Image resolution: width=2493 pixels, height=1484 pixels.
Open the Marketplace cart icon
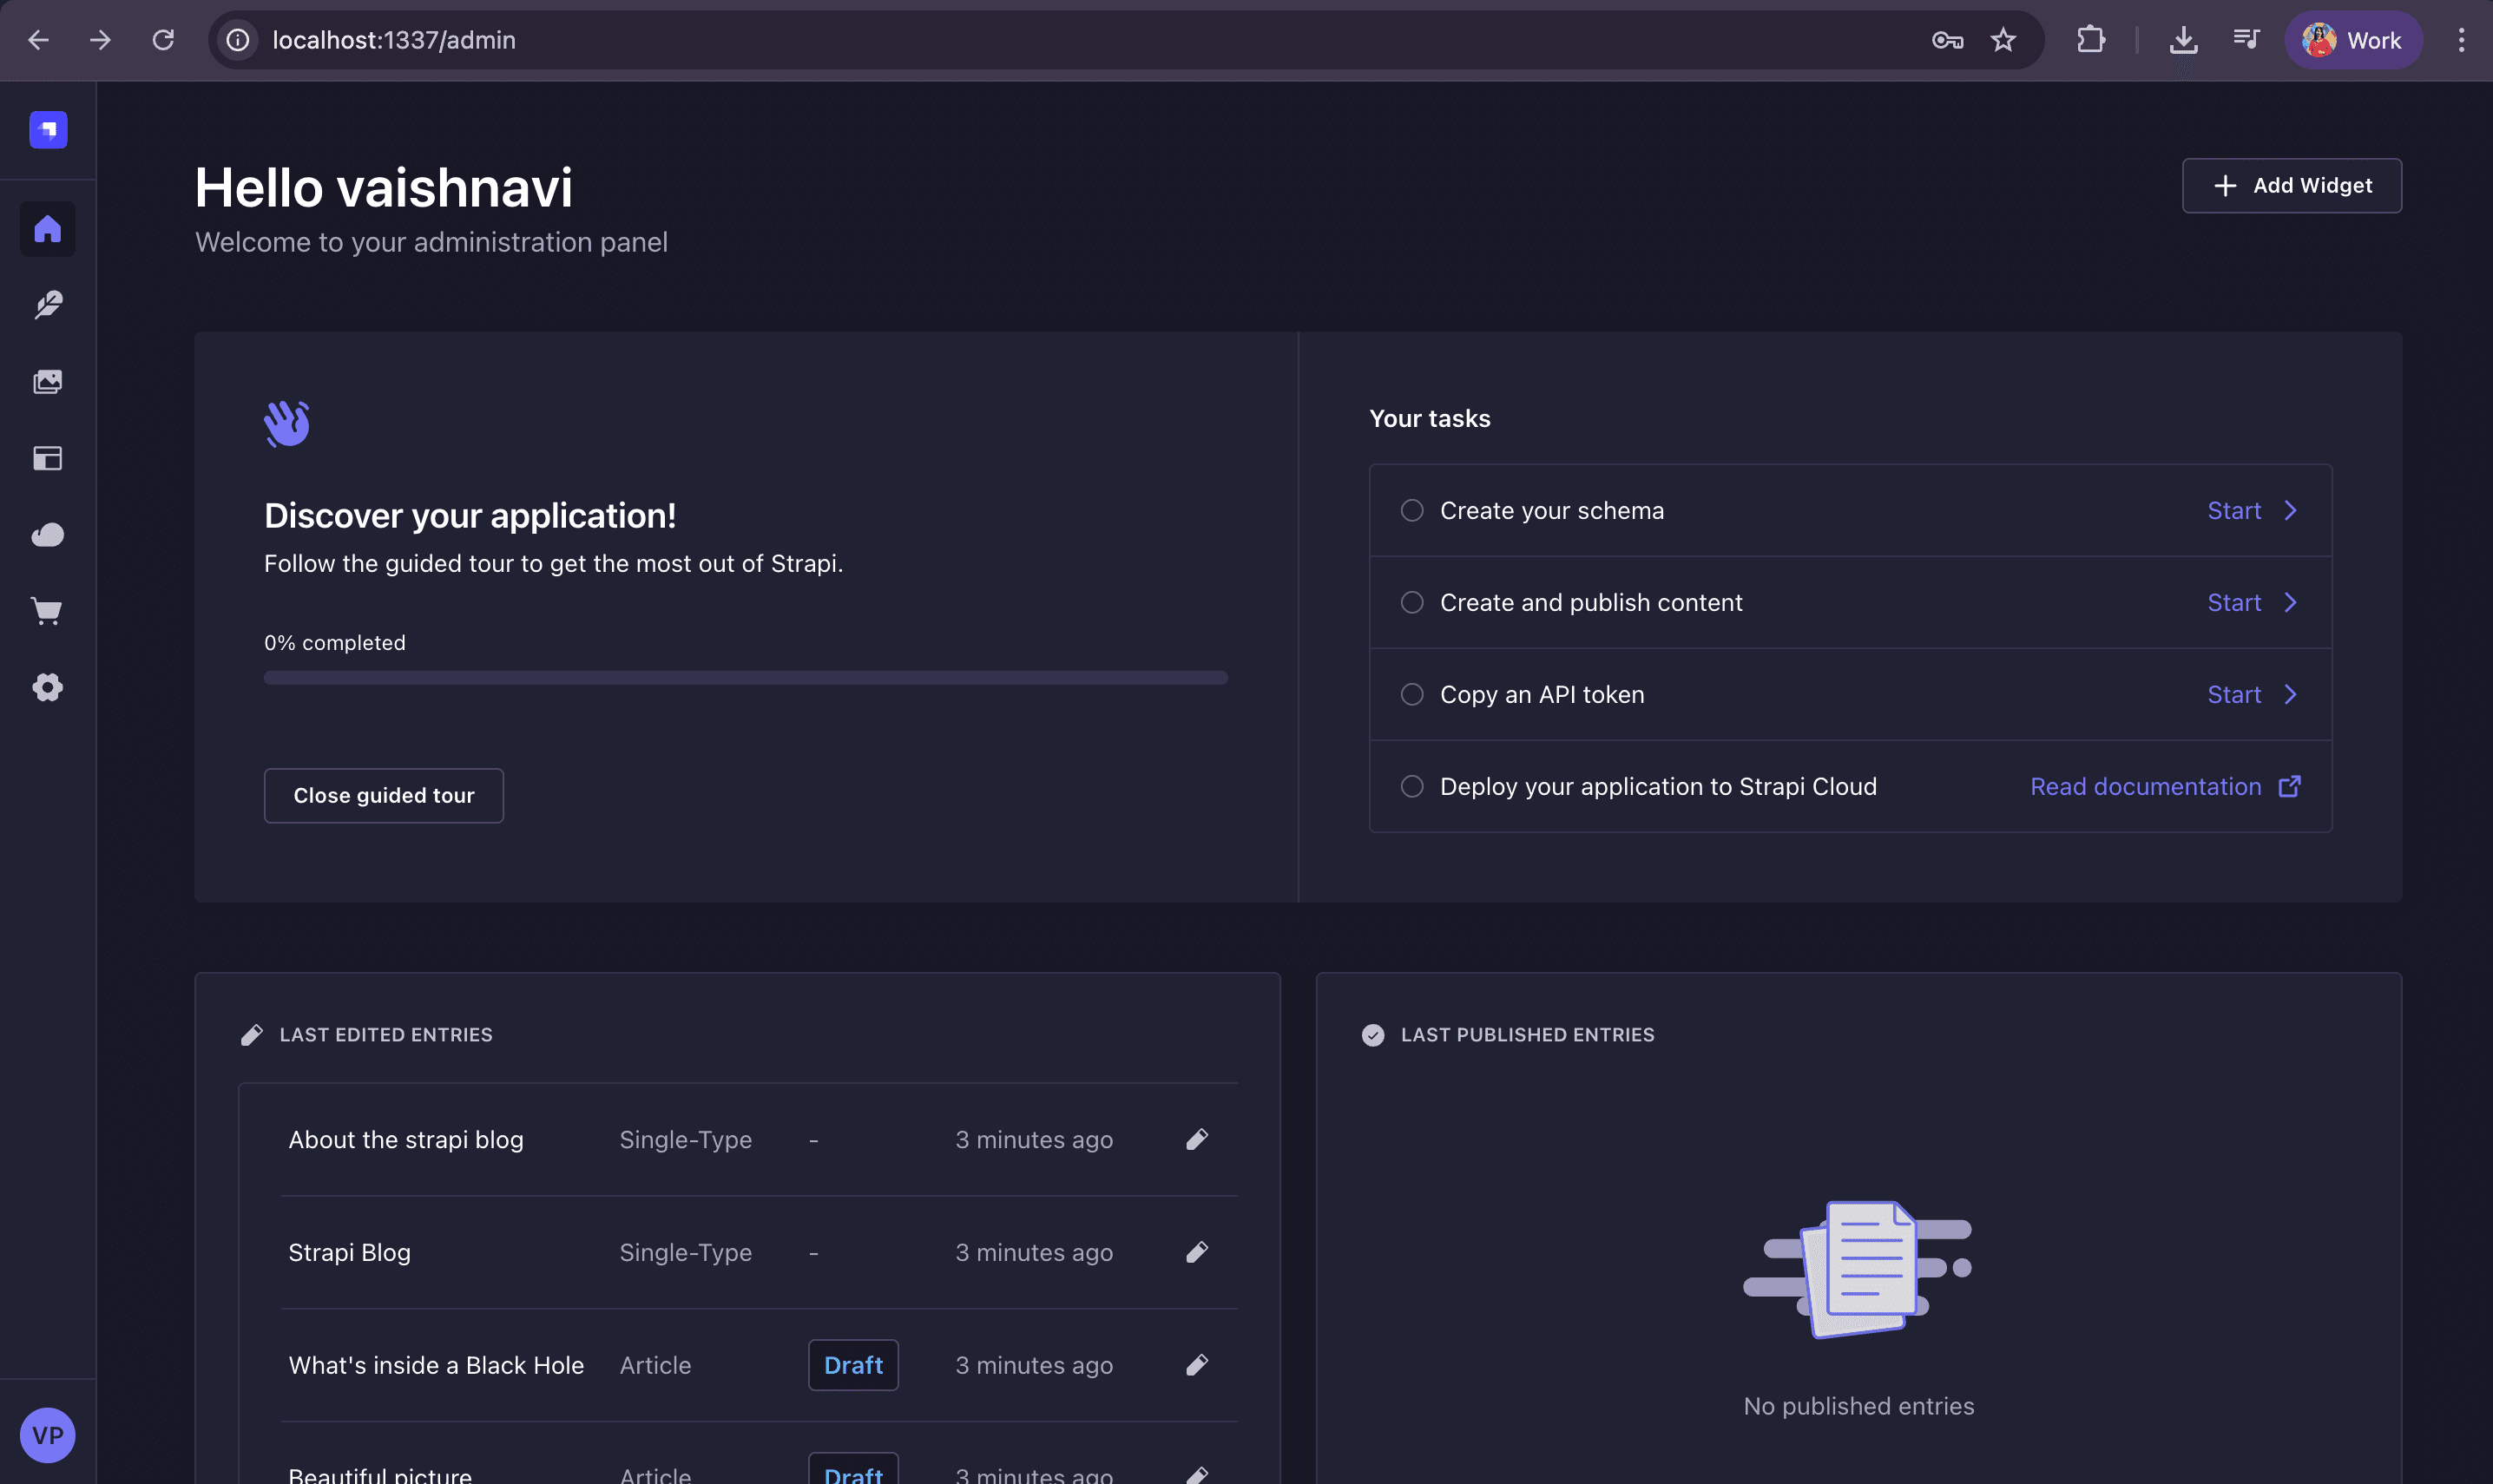[47, 611]
